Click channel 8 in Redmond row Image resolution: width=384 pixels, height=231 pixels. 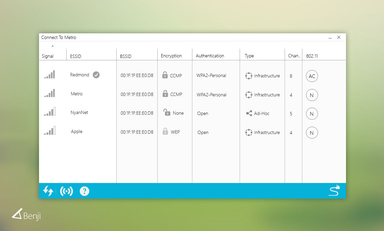point(291,76)
